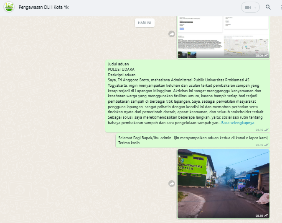Expand the call options dropdown arrow
The image size is (282, 223).
coord(256,7)
